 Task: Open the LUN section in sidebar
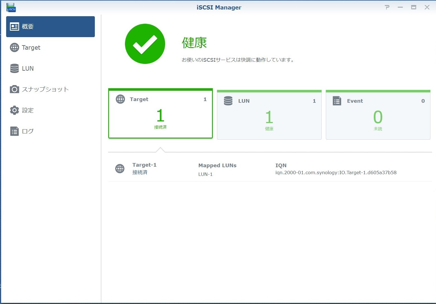(28, 68)
